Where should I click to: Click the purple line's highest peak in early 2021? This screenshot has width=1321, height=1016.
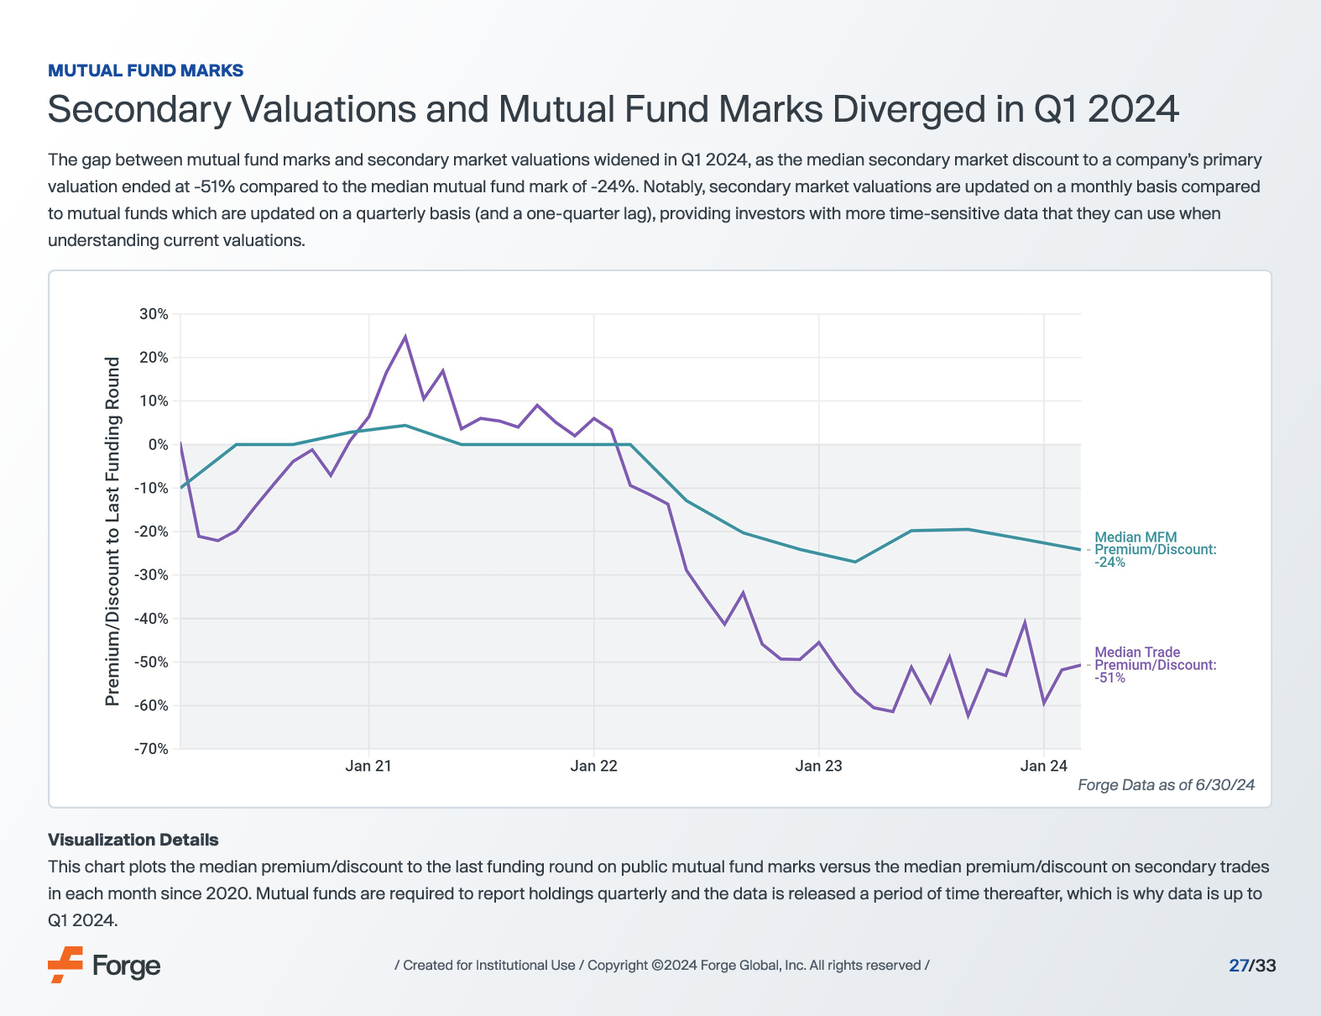click(x=405, y=337)
